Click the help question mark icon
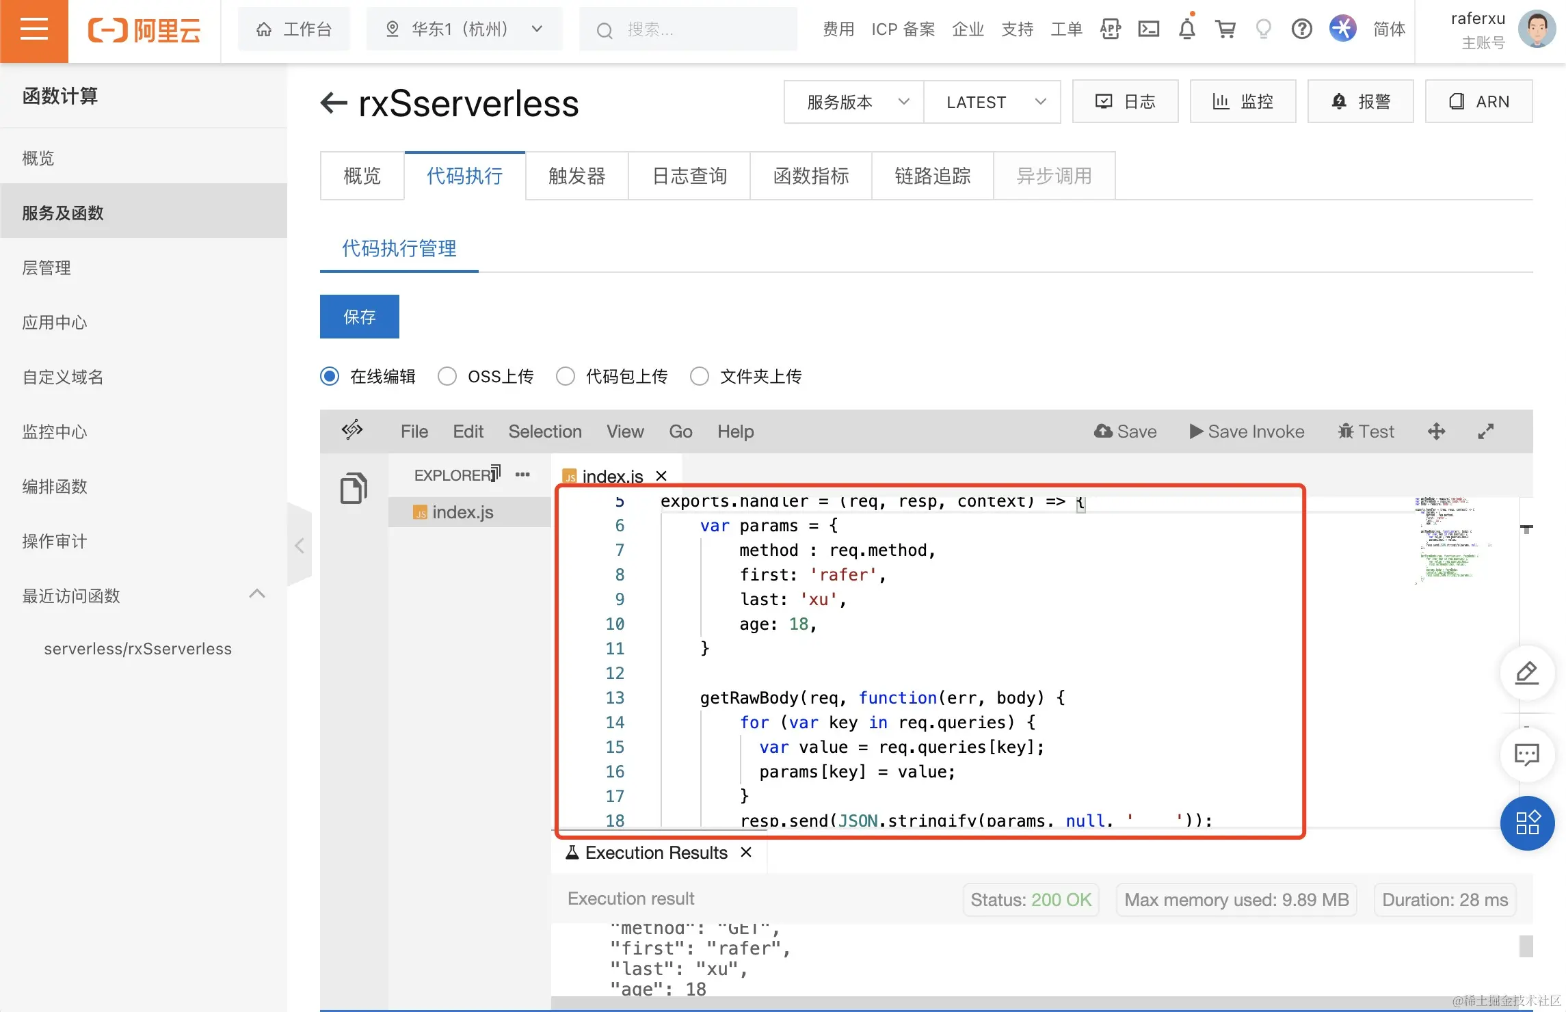 [1301, 29]
